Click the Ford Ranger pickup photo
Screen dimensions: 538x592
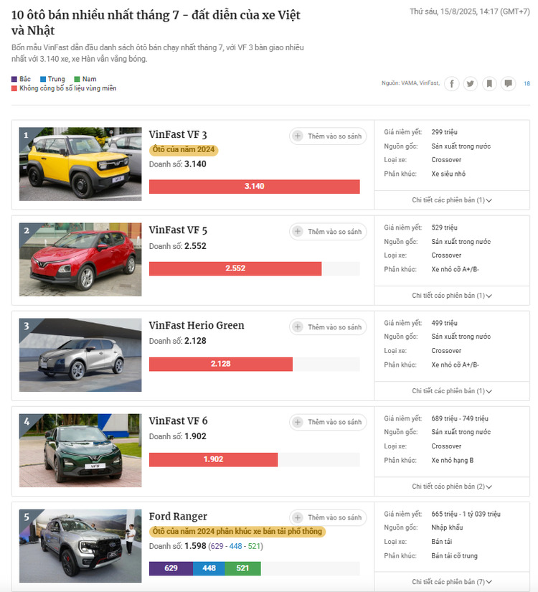click(x=80, y=546)
